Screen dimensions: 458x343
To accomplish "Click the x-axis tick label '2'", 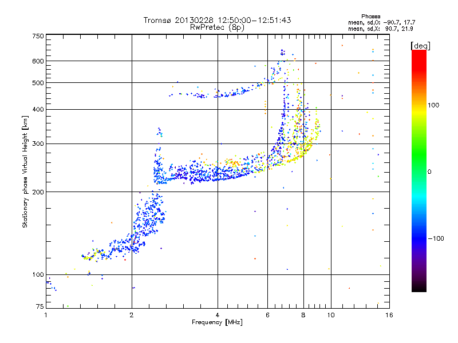I will coord(132,315).
